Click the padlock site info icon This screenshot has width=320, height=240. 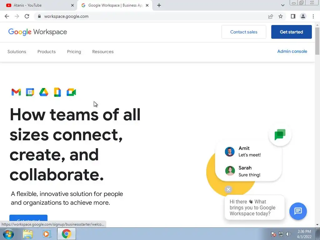[39, 16]
